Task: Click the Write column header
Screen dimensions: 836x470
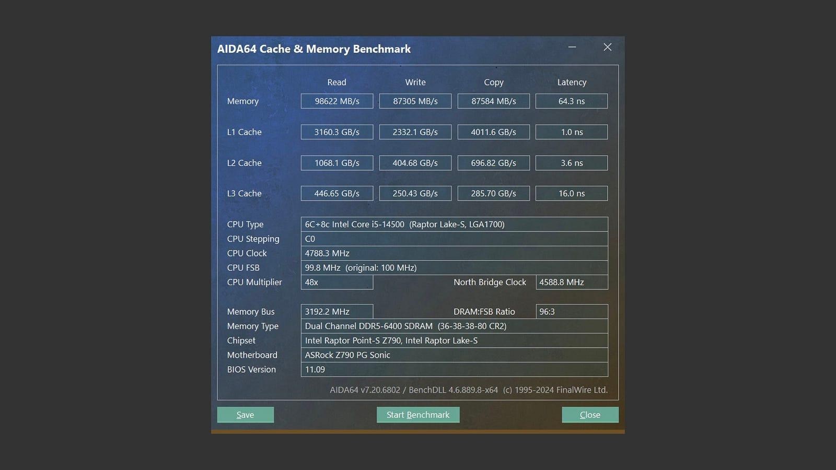Action: (415, 82)
